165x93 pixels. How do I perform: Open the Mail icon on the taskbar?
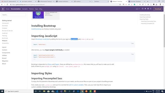coord(53,91)
